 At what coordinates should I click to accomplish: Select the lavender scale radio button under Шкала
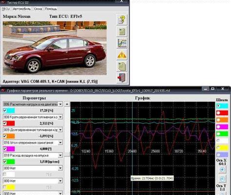[218, 154]
